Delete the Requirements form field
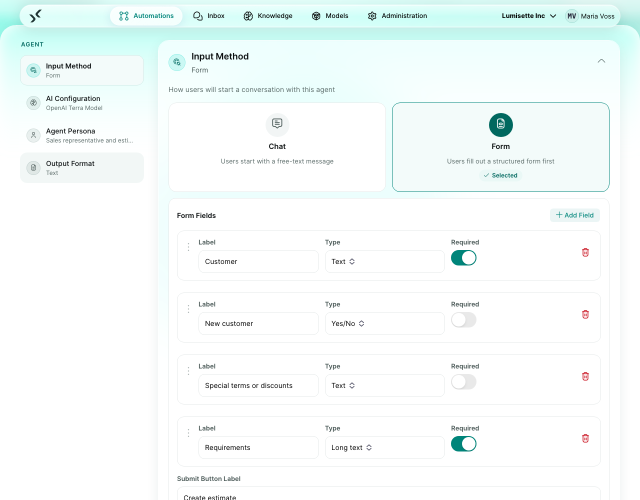Image resolution: width=640 pixels, height=500 pixels. pos(585,438)
